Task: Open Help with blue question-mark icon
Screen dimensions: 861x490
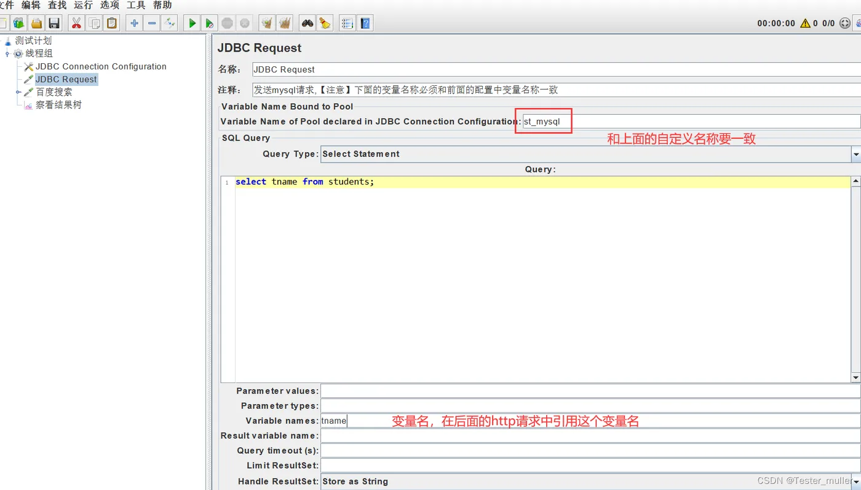Action: 365,23
